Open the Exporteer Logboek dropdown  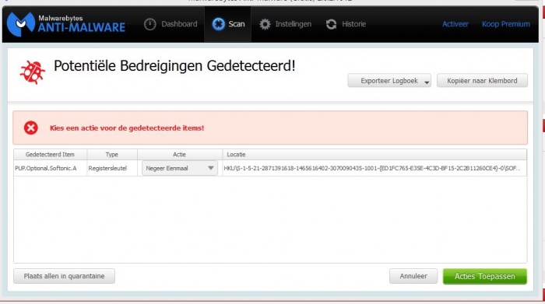click(389, 81)
